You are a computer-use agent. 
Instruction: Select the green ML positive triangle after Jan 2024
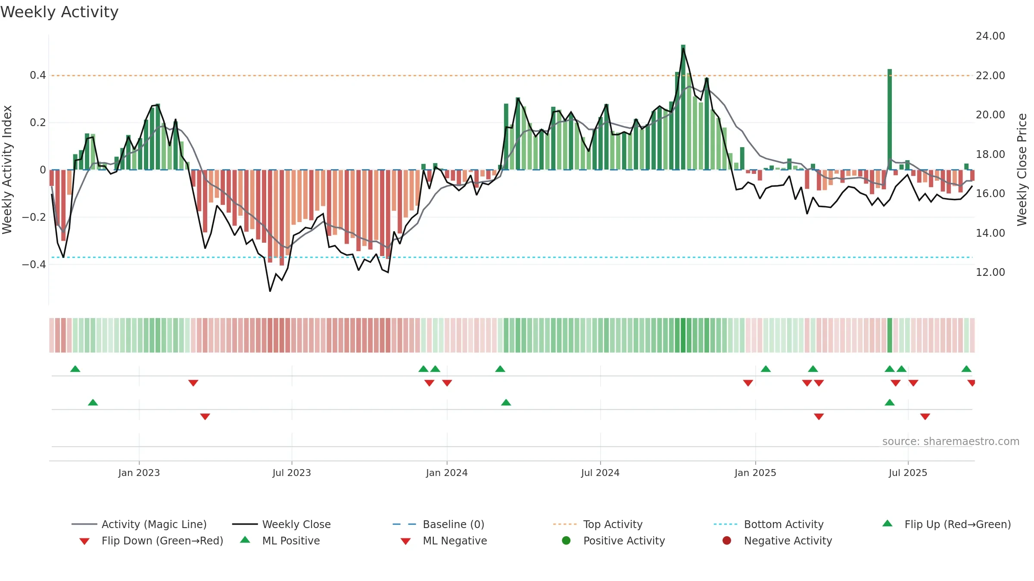(x=506, y=402)
